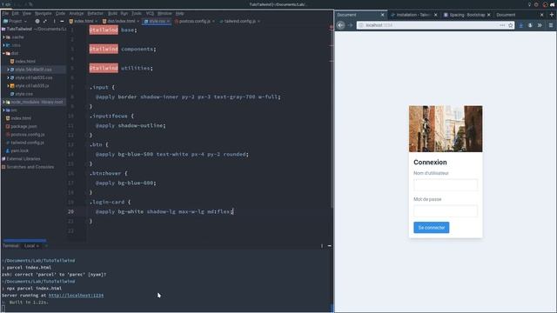Open the Refactor menu
The width and height of the screenshot is (557, 313).
(95, 13)
